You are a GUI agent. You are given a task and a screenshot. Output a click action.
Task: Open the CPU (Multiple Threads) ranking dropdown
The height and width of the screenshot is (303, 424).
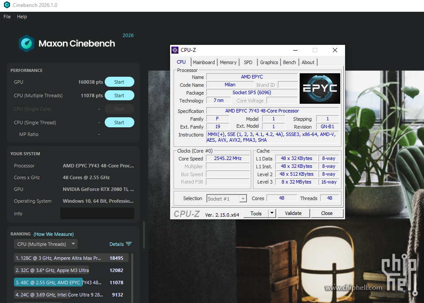(45, 244)
